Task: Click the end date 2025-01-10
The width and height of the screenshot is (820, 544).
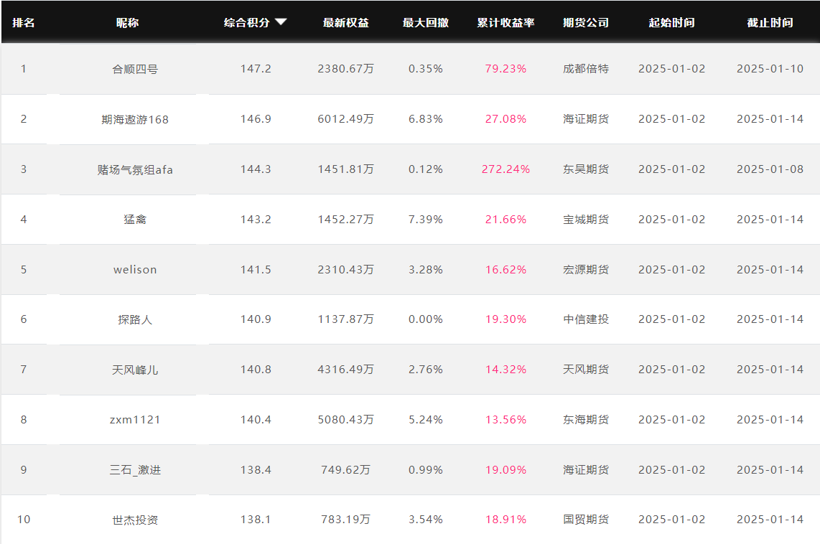Action: pos(770,69)
